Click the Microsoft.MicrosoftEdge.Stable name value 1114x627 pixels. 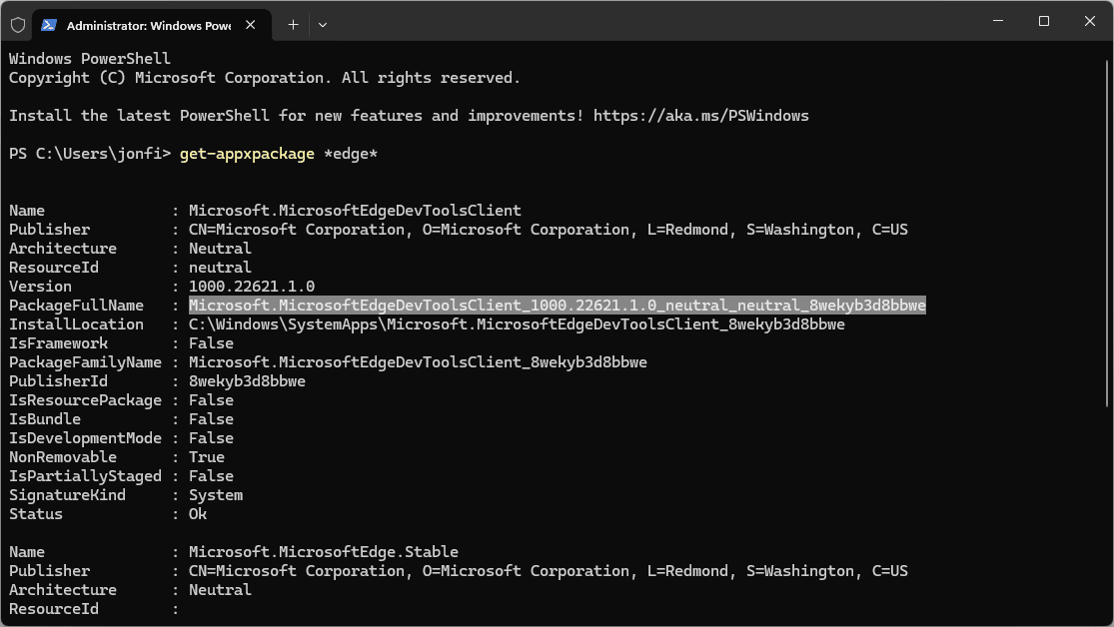(323, 552)
